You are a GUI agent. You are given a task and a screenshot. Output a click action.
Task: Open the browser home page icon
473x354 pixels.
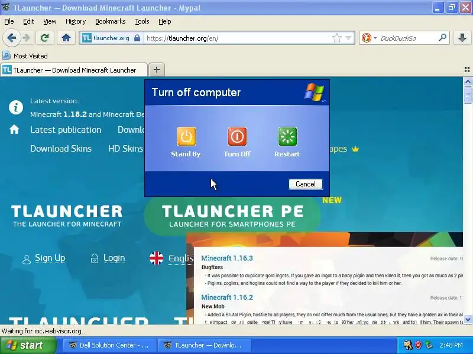(66, 38)
